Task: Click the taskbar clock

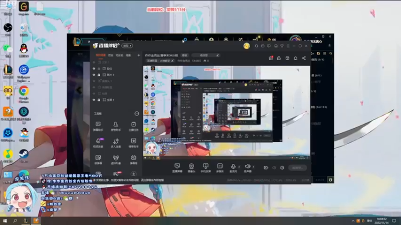Action: tap(381, 220)
